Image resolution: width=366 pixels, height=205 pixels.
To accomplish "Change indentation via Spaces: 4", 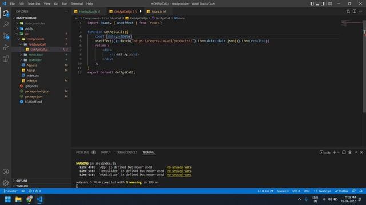I will tap(283, 191).
